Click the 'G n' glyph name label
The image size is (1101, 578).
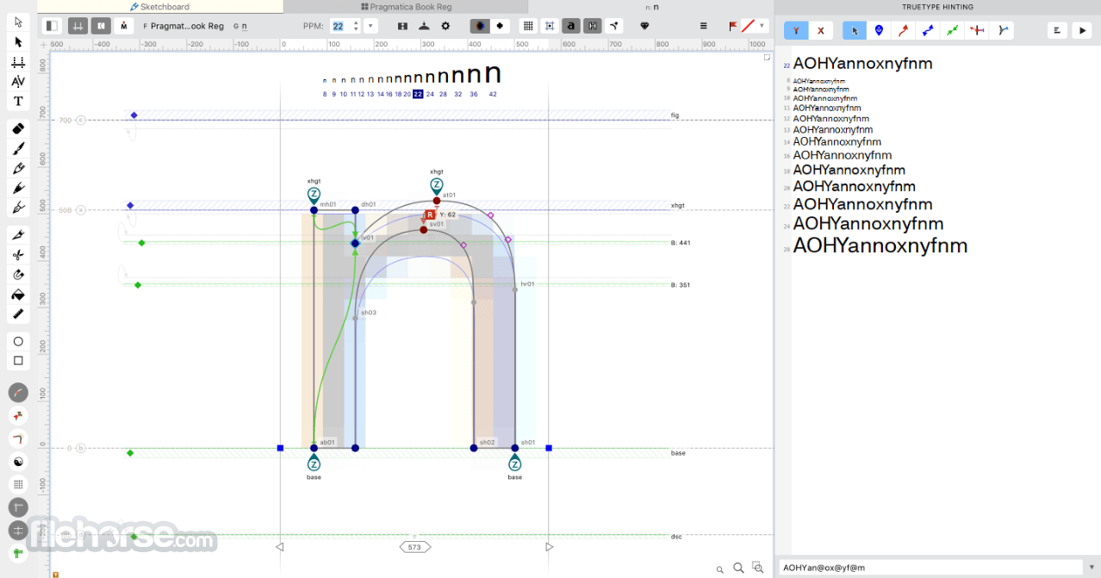(240, 26)
